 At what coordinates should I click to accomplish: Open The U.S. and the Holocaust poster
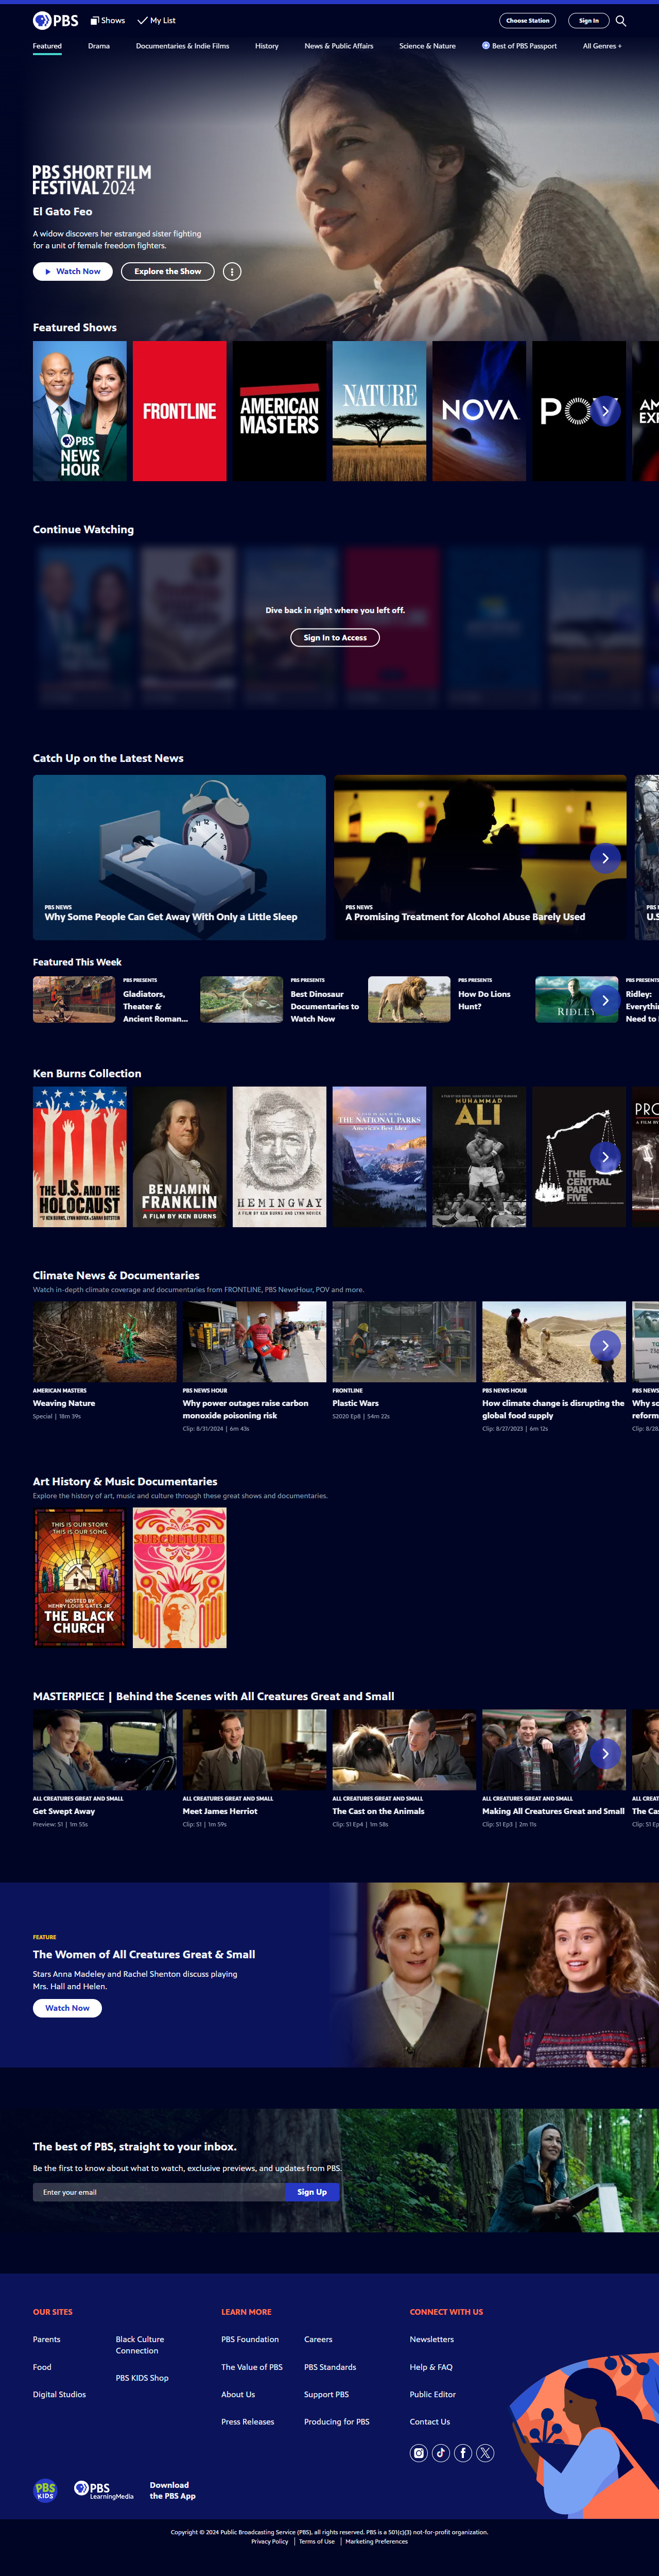pyautogui.click(x=80, y=1157)
